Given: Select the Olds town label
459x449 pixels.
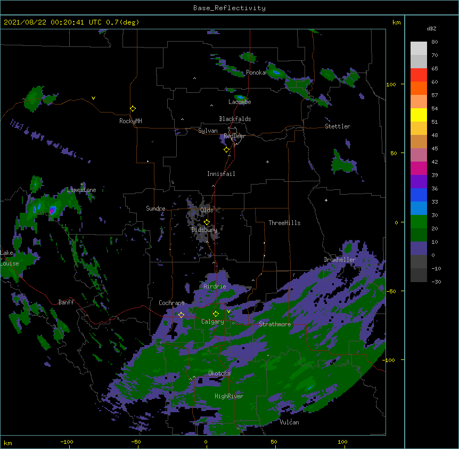Looking at the screenshot, I should 207,210.
